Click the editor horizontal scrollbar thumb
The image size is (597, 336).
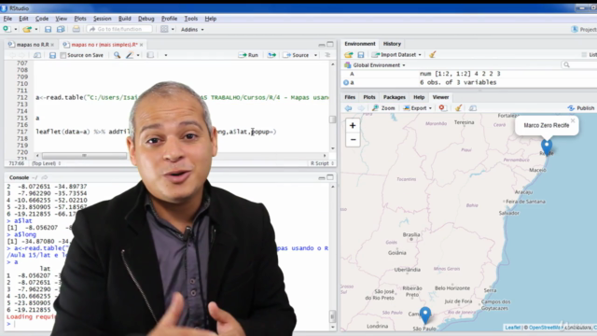84,156
